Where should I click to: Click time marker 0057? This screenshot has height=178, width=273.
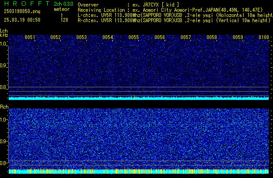tap(186, 37)
